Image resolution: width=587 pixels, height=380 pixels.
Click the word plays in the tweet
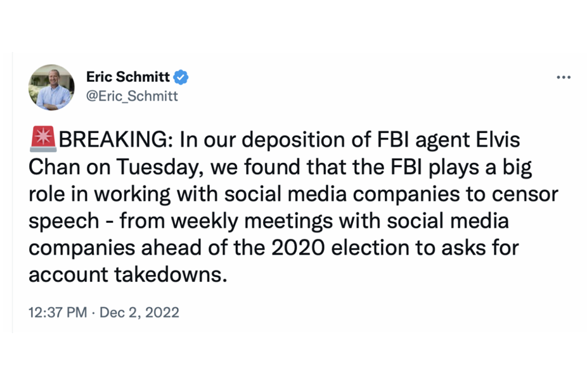pos(454,168)
